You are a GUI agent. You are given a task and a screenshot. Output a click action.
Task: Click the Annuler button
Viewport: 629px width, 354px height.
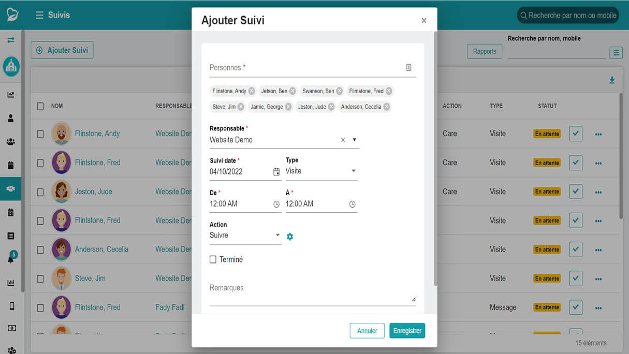pos(367,331)
